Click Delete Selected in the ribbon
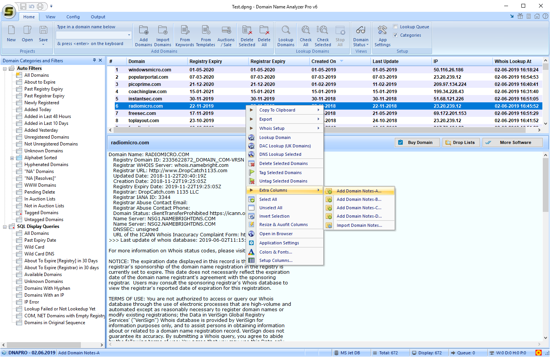550x357 pixels. coord(247,36)
